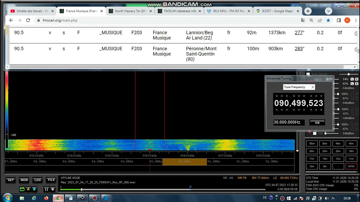The image size is (360, 202).
Task: Click the playback progress slider
Action: (x=163, y=190)
